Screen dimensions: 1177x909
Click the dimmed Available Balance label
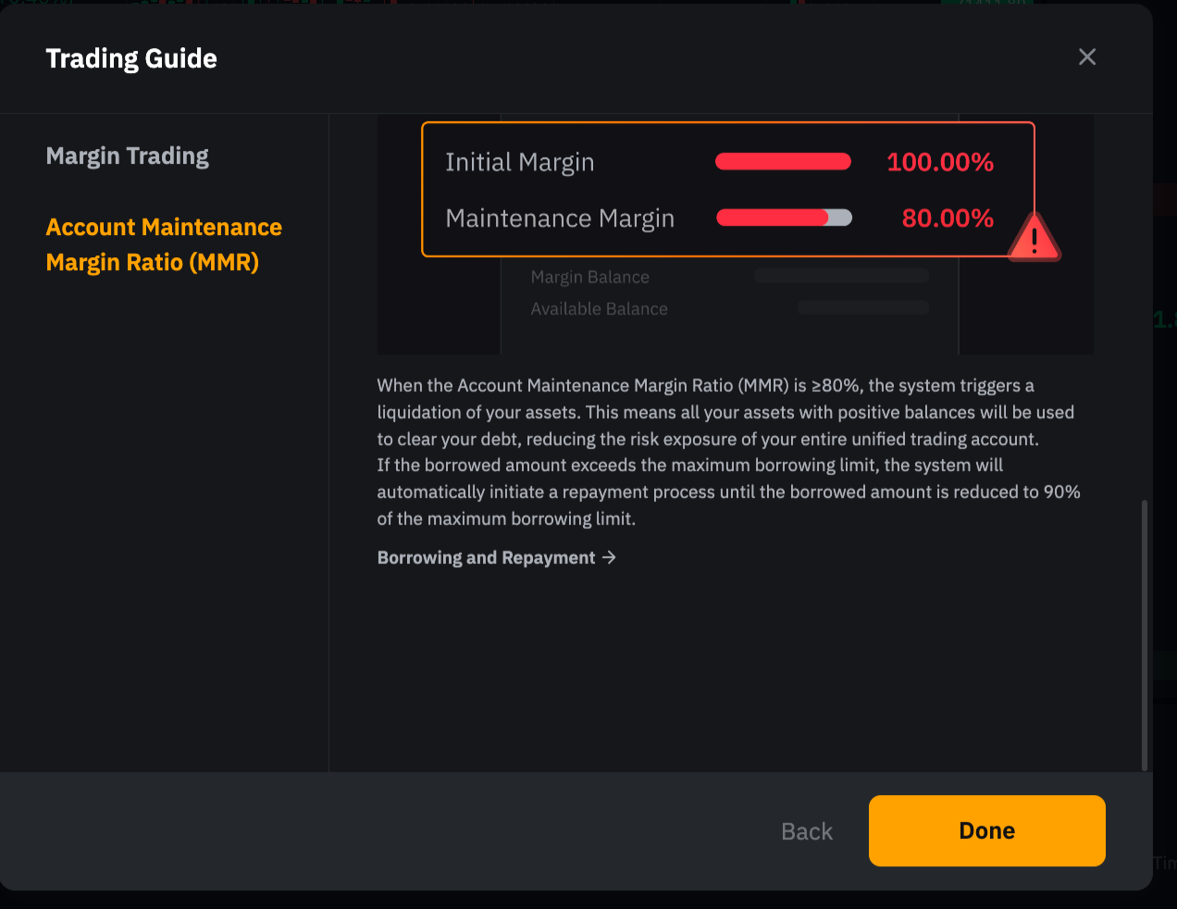[599, 309]
